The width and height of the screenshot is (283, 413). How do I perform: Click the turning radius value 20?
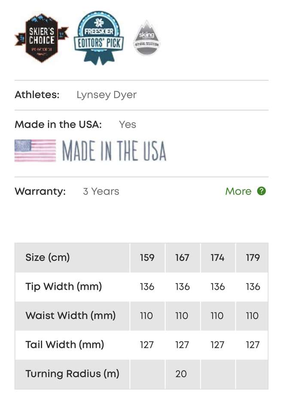pyautogui.click(x=181, y=374)
